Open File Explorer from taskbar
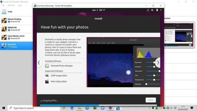The height and width of the screenshot is (111, 197). (x=79, y=108)
